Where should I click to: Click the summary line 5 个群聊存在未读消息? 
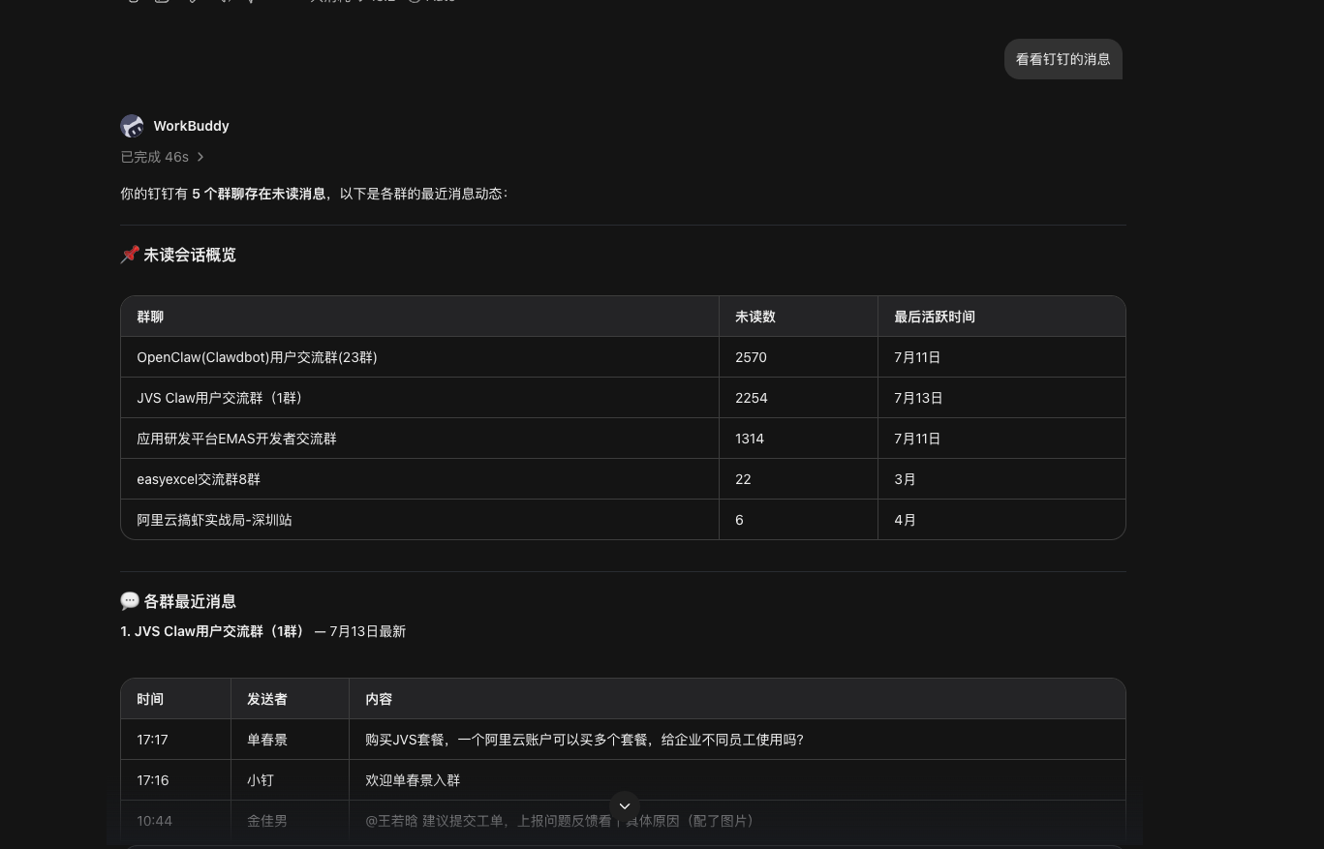[259, 194]
